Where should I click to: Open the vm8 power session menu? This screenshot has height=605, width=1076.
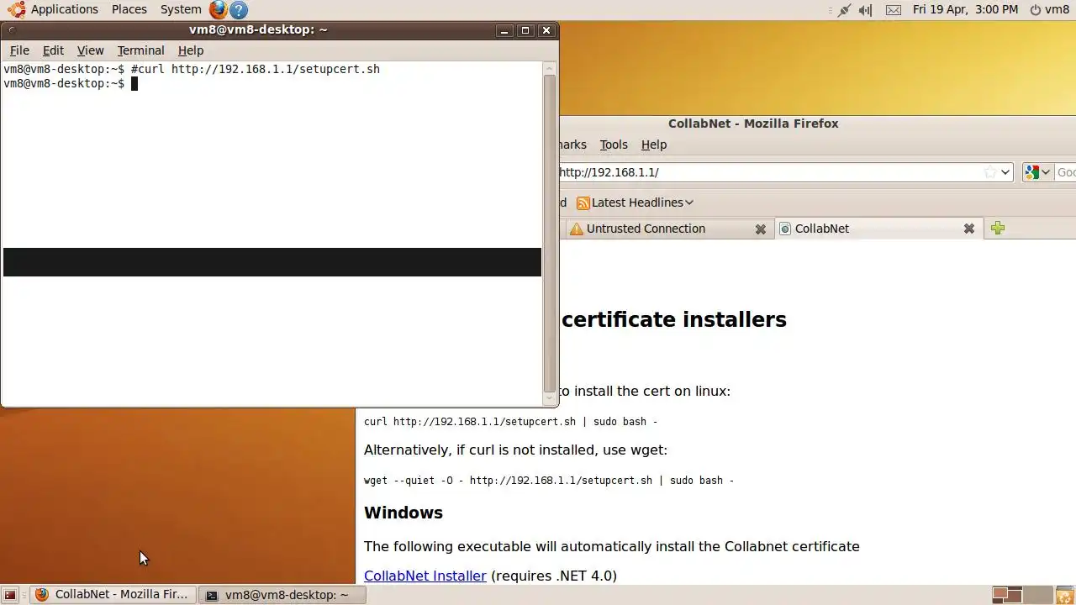pos(1050,10)
